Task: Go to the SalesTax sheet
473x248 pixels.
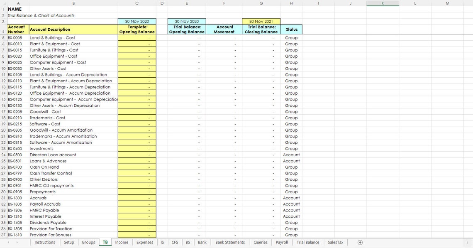Action: pyautogui.click(x=336, y=242)
